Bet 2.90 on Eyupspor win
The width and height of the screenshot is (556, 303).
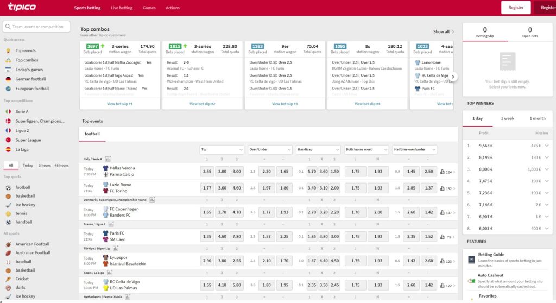[x=207, y=261]
